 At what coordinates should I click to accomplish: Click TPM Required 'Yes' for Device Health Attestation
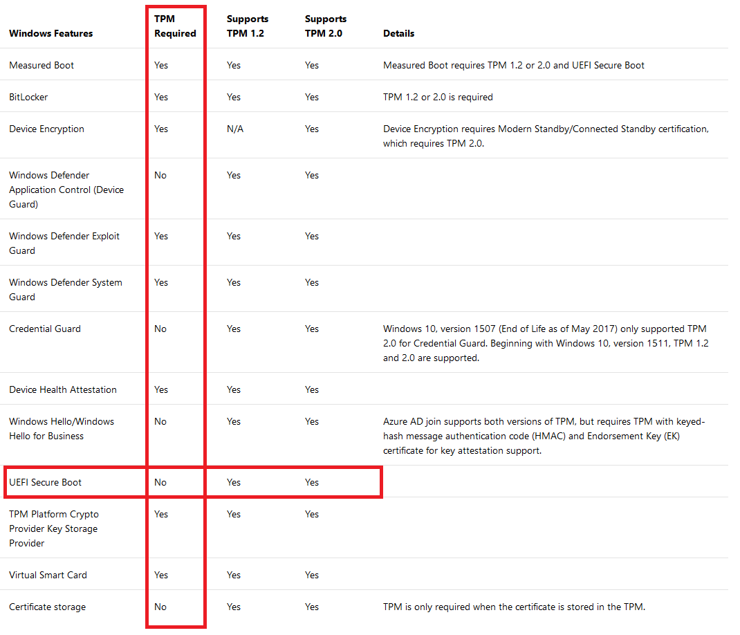tap(161, 389)
